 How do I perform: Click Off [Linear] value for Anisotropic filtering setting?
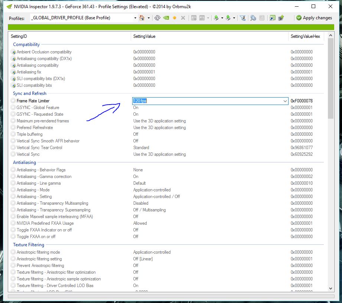point(143,259)
